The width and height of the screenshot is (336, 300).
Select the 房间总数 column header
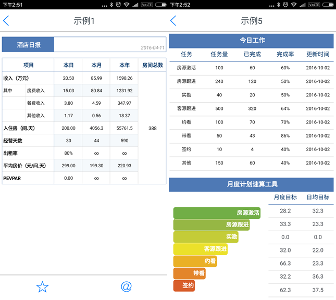click(152, 65)
